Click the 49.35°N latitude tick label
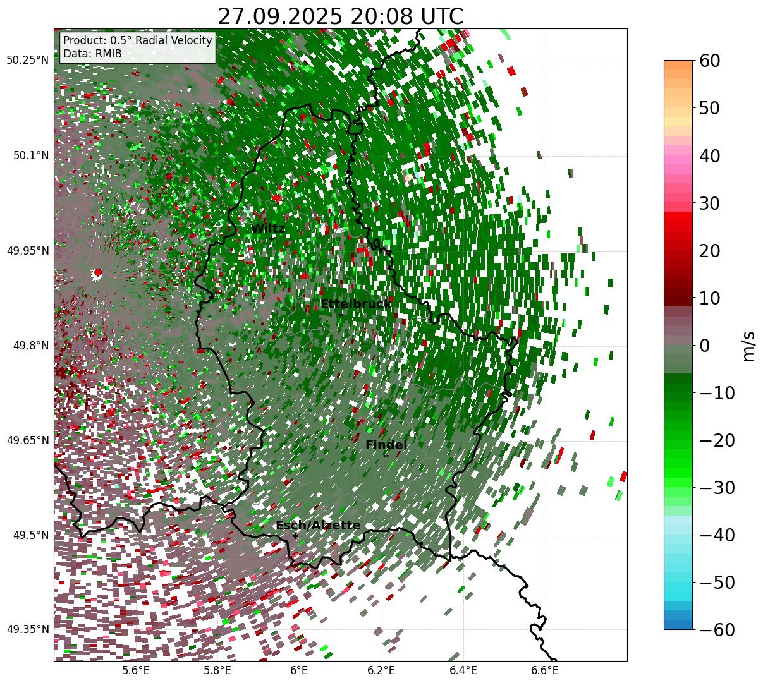 [28, 629]
